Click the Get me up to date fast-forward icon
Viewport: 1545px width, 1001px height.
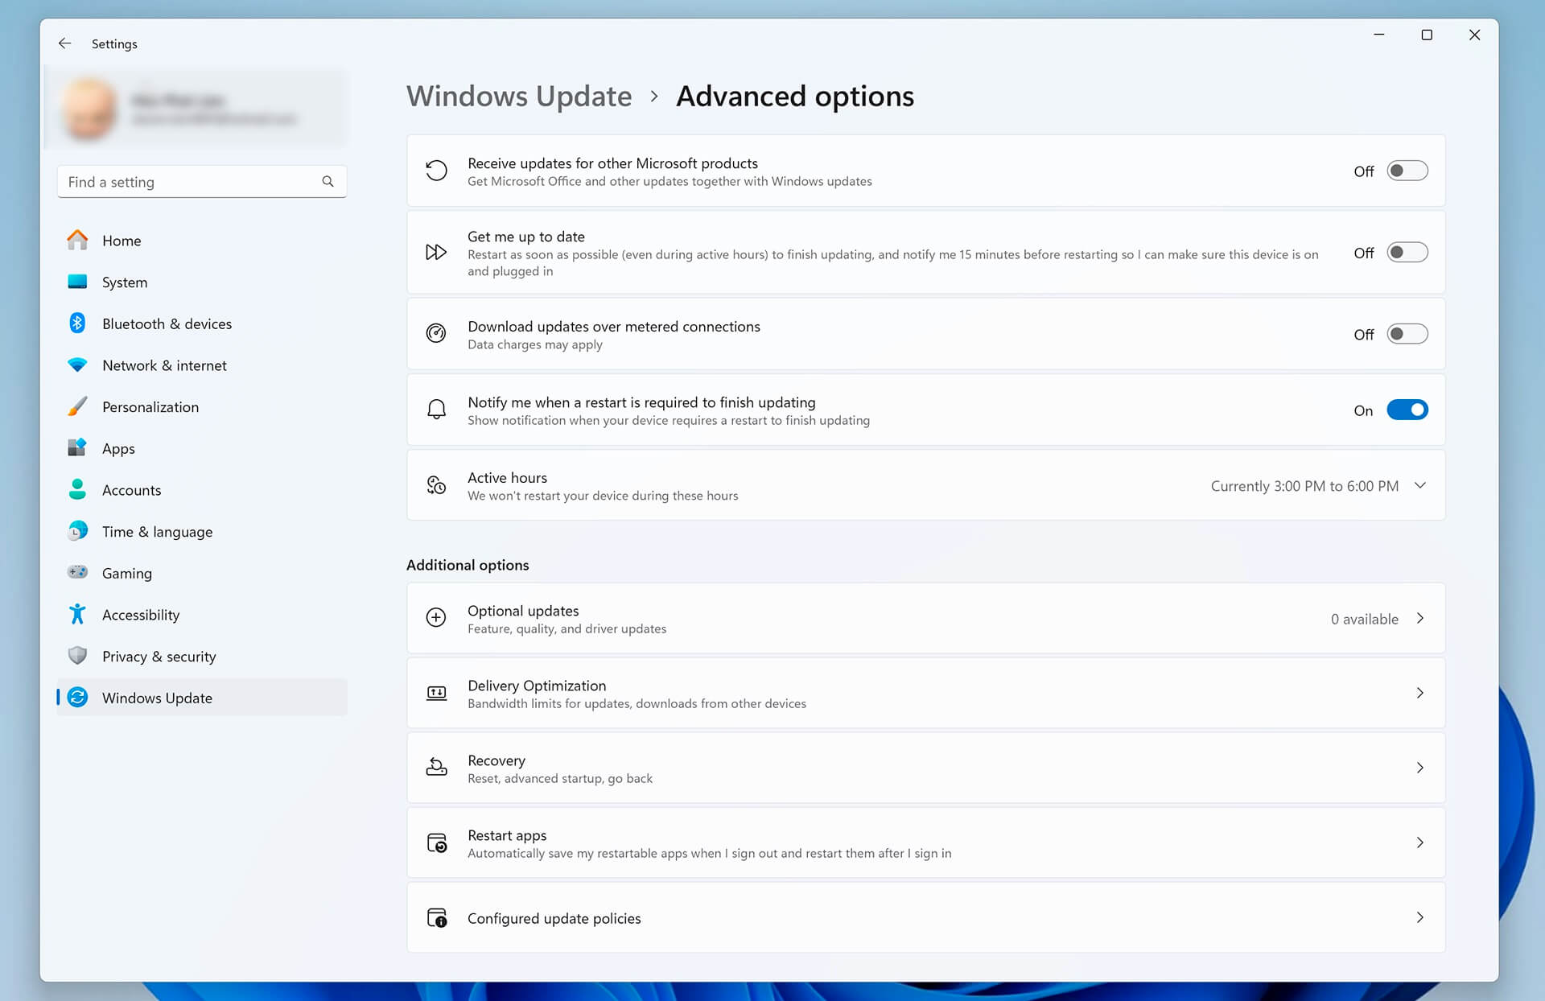coord(436,253)
